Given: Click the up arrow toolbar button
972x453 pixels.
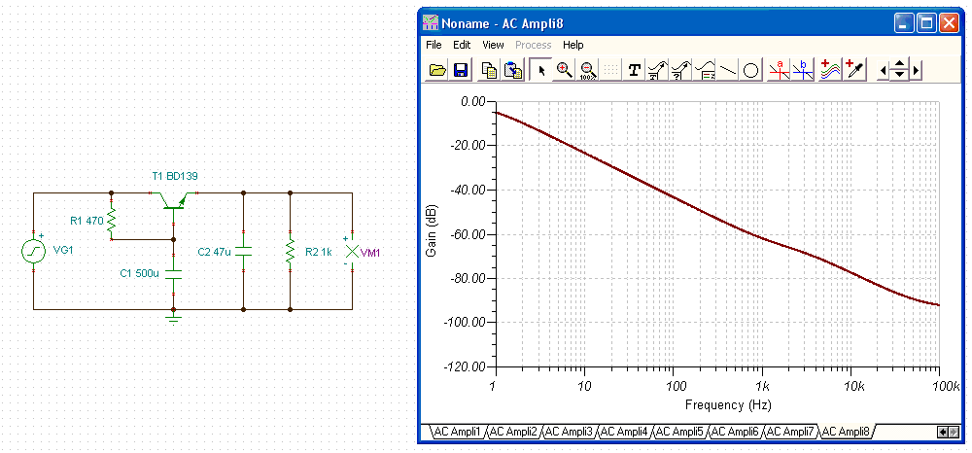Looking at the screenshot, I should [899, 65].
